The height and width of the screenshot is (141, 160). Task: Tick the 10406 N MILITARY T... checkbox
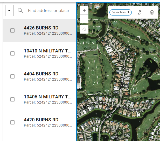click(12, 99)
